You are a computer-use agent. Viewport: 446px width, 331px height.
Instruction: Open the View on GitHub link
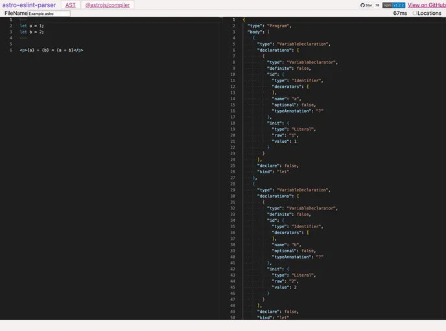point(427,5)
